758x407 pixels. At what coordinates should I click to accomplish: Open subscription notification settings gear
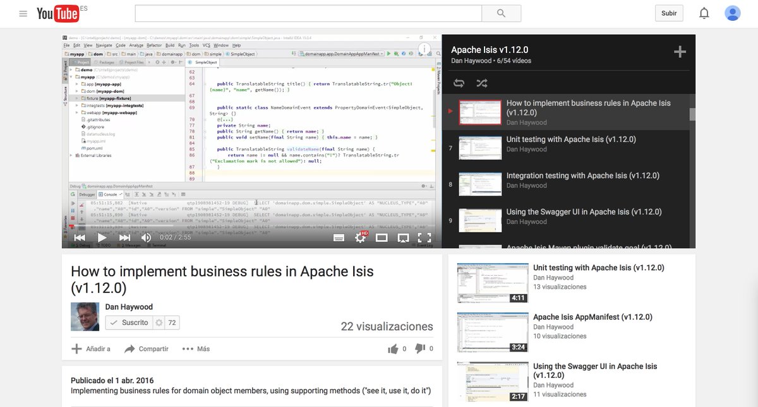coord(159,322)
